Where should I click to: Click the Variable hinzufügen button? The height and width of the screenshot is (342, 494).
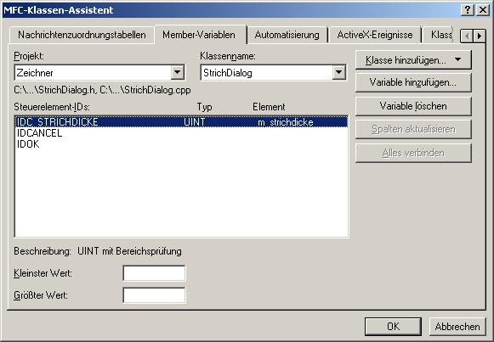coord(413,82)
